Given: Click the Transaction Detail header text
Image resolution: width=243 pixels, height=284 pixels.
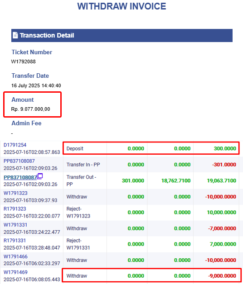Looking at the screenshot, I should click(47, 35).
